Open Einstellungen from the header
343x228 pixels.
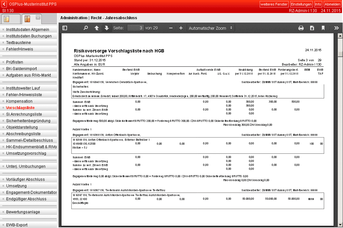pos(301,4)
